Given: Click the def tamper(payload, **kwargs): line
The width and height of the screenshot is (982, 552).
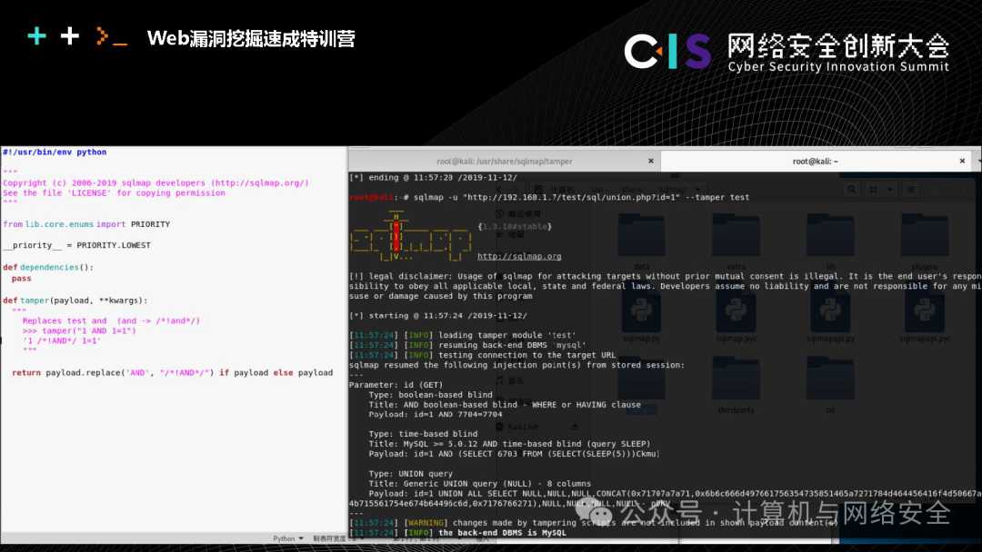Looking at the screenshot, I should [x=75, y=301].
